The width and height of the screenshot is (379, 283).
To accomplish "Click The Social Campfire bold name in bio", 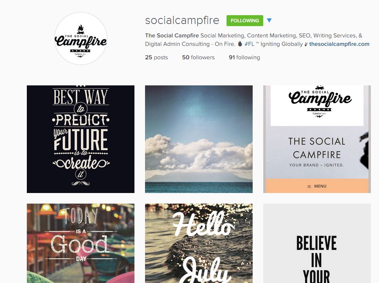I will 172,36.
